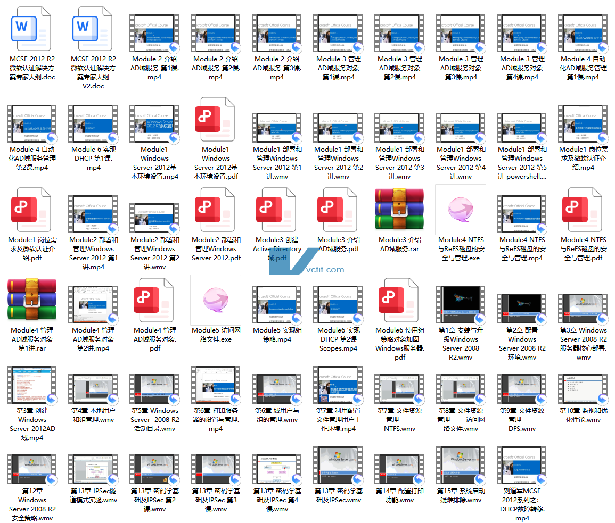Open 第7章 文件资源管理——NTFS.wmv
This screenshot has height=523, width=615.
pyautogui.click(x=399, y=389)
